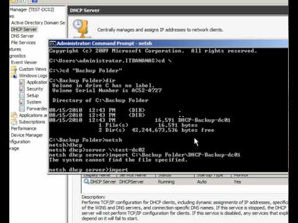Click the Subscriptions icon
Viewport: 298px width, 223px height.
click(x=14, y=122)
